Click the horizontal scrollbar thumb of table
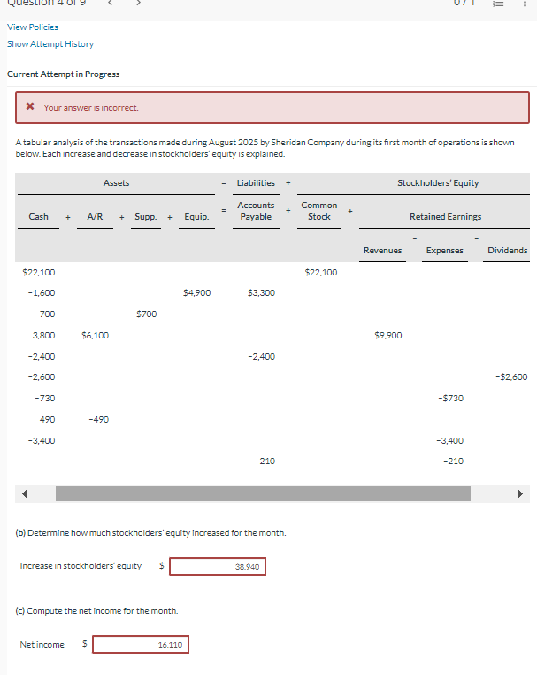The height and width of the screenshot is (675, 537). (263, 493)
